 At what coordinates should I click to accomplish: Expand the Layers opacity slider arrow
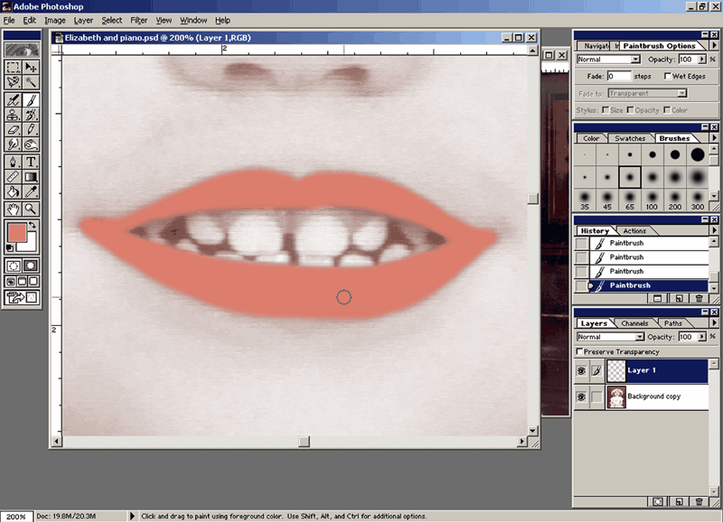pos(701,337)
